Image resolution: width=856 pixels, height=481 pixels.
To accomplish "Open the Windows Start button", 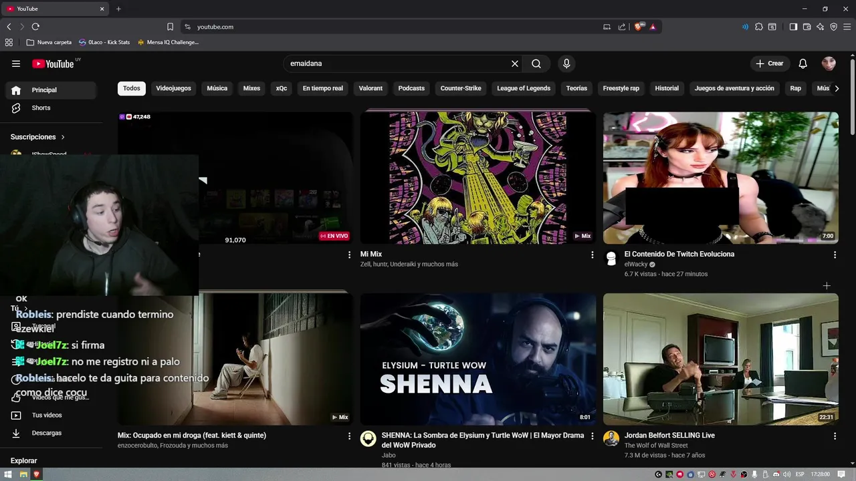I will click(8, 474).
